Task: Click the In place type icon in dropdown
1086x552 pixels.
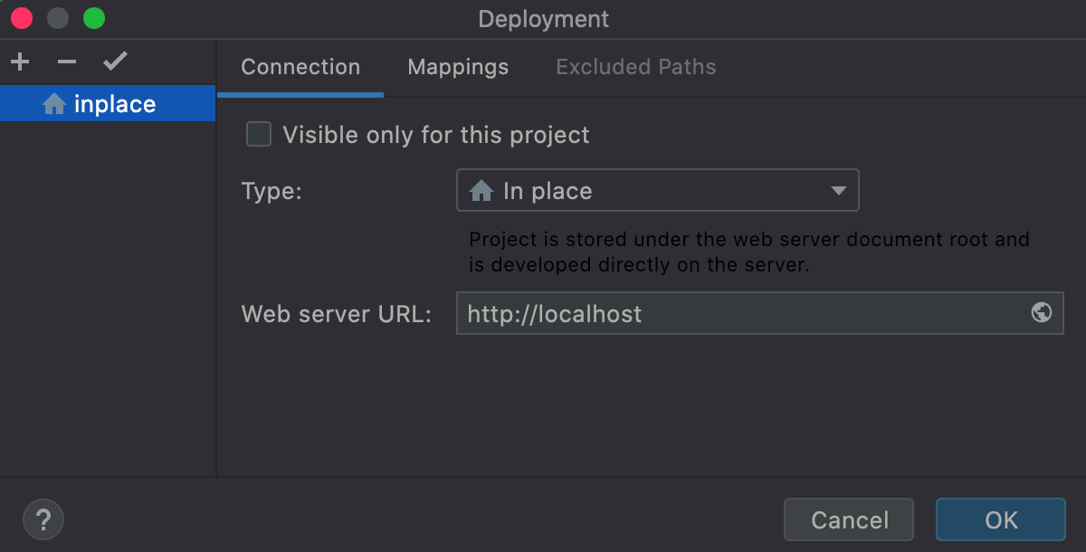Action: (481, 190)
